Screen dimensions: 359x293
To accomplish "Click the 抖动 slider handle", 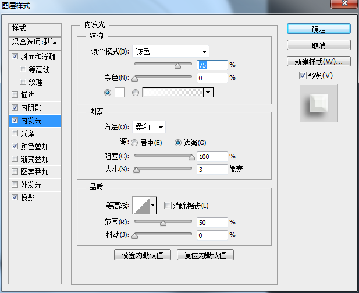I will (135, 236).
